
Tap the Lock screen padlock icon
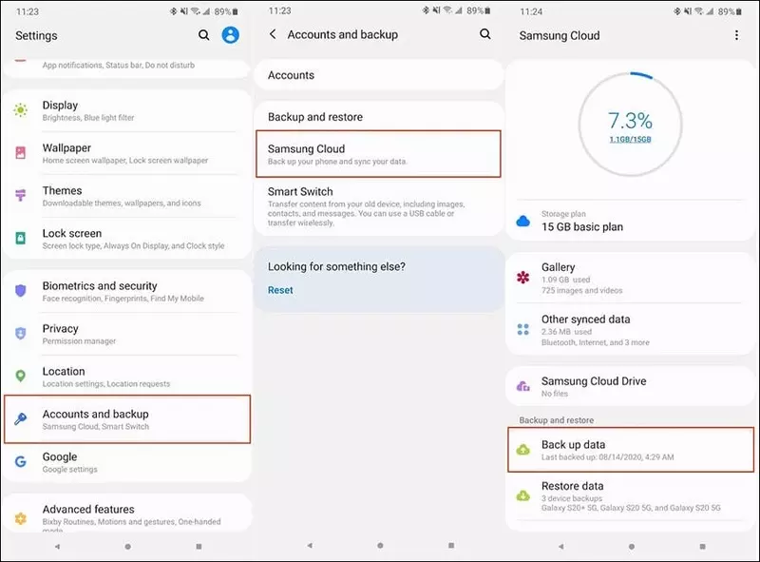(x=20, y=238)
